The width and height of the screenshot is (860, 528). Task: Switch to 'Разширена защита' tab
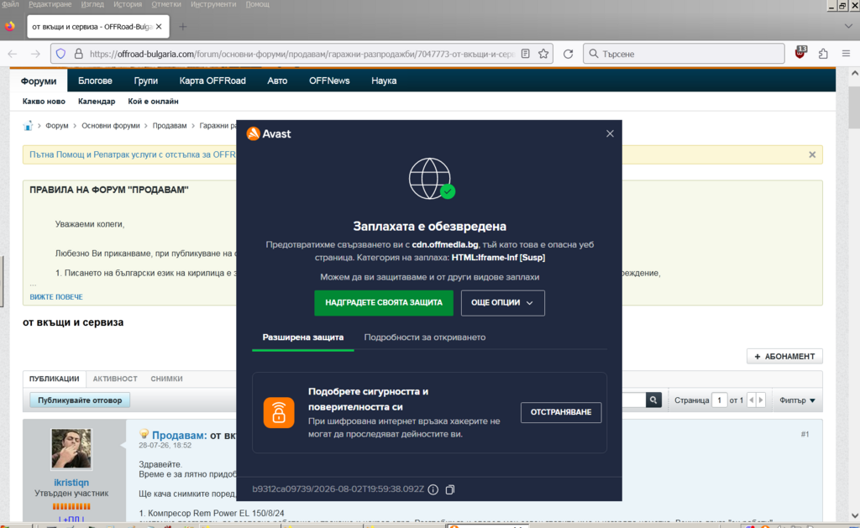[302, 337]
